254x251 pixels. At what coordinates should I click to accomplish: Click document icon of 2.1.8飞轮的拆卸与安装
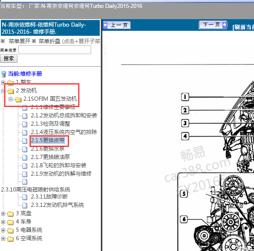[x=25, y=166]
